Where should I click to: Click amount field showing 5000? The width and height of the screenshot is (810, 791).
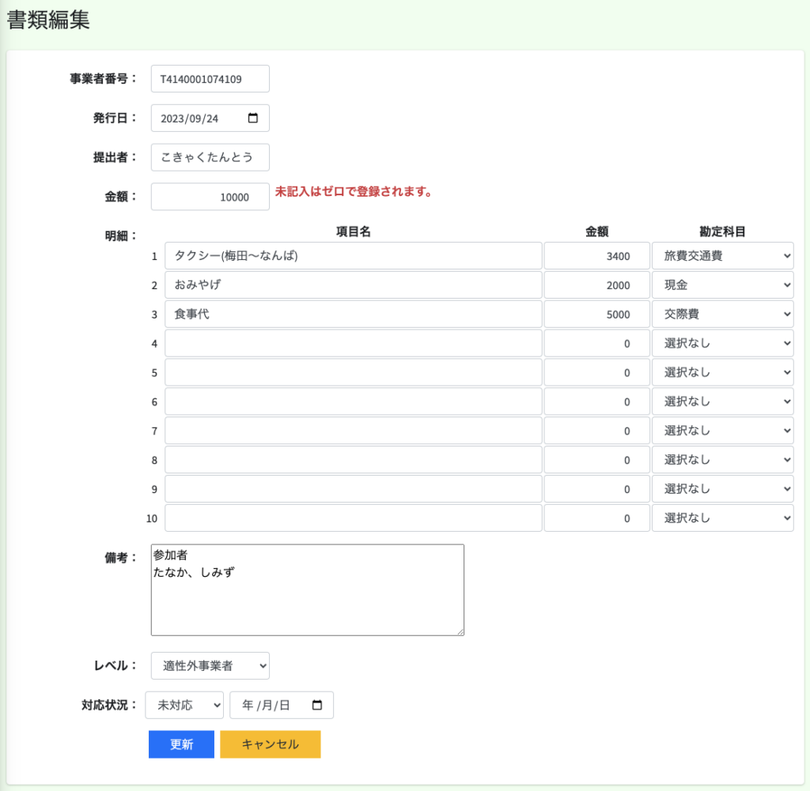point(596,315)
